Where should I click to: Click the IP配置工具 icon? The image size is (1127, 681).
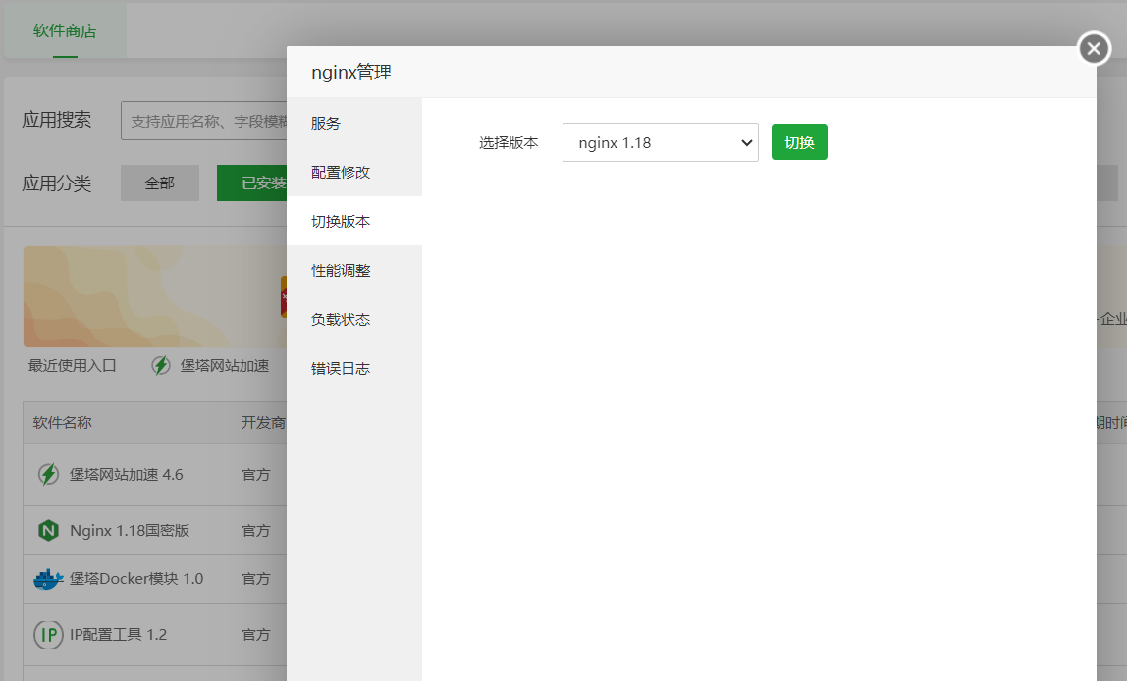tap(48, 634)
